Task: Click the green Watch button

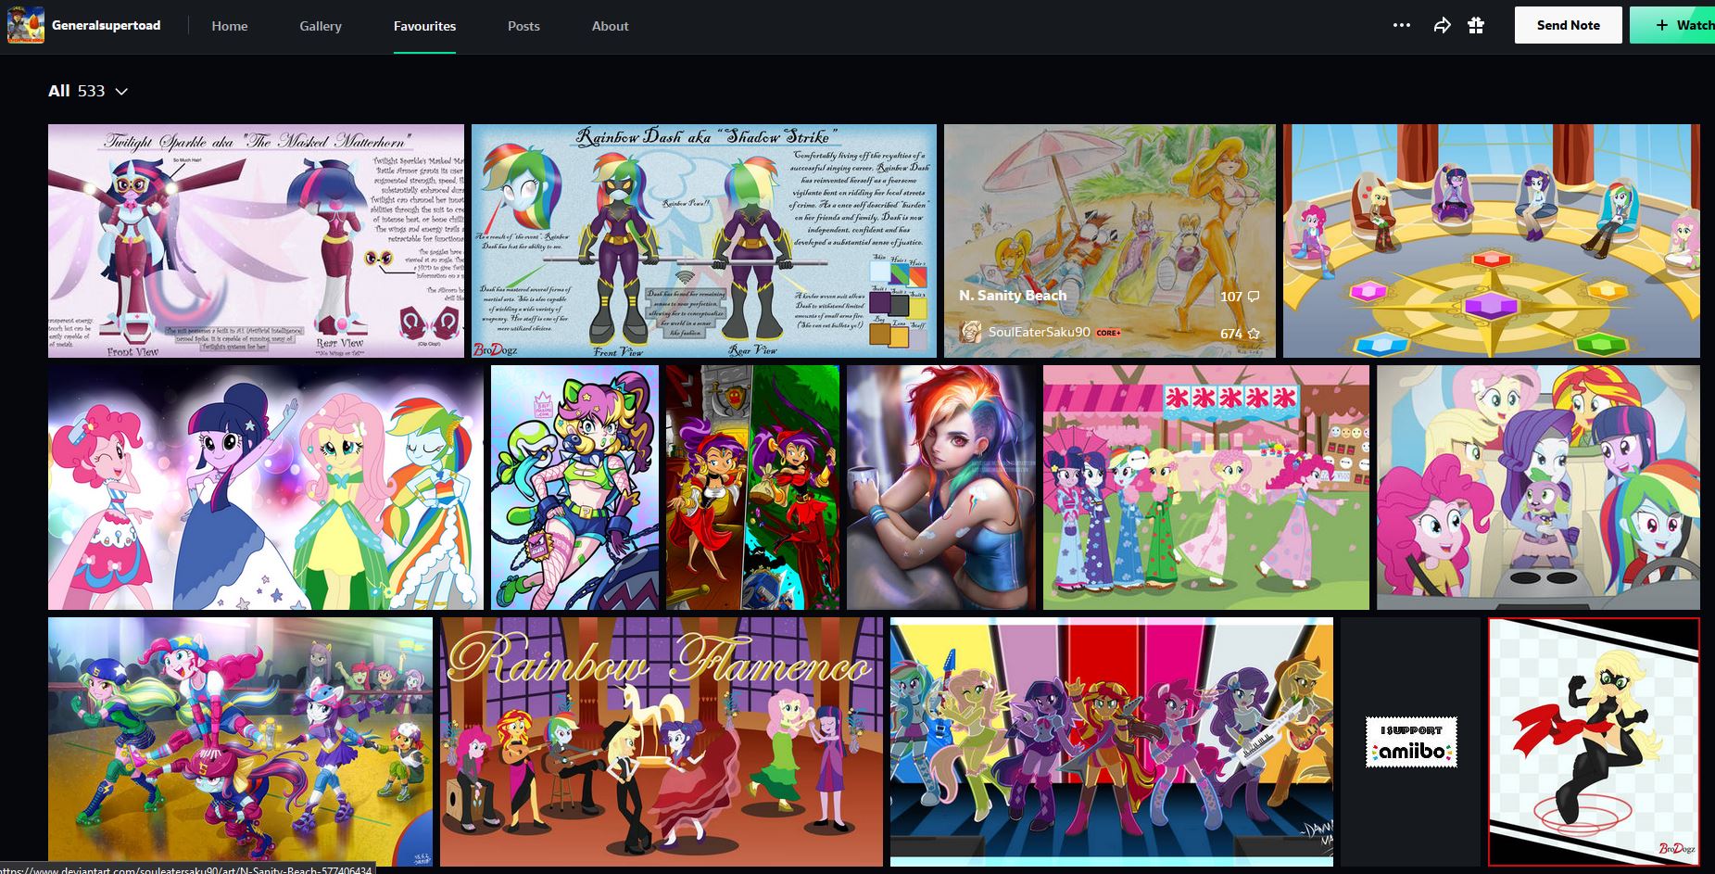Action: click(x=1672, y=25)
